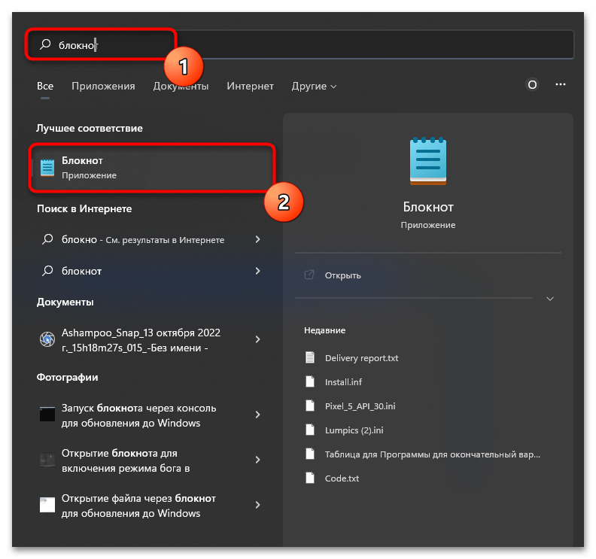Open the Блокнот best match result

pos(152,168)
